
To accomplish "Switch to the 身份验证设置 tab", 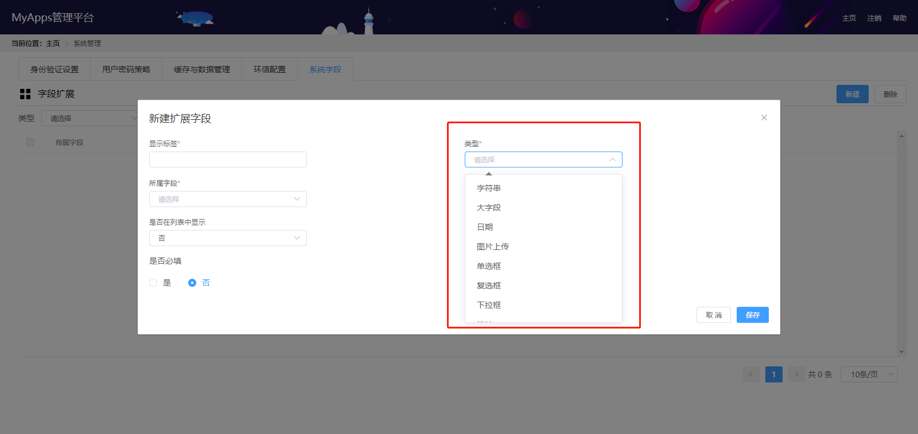I will (x=55, y=69).
